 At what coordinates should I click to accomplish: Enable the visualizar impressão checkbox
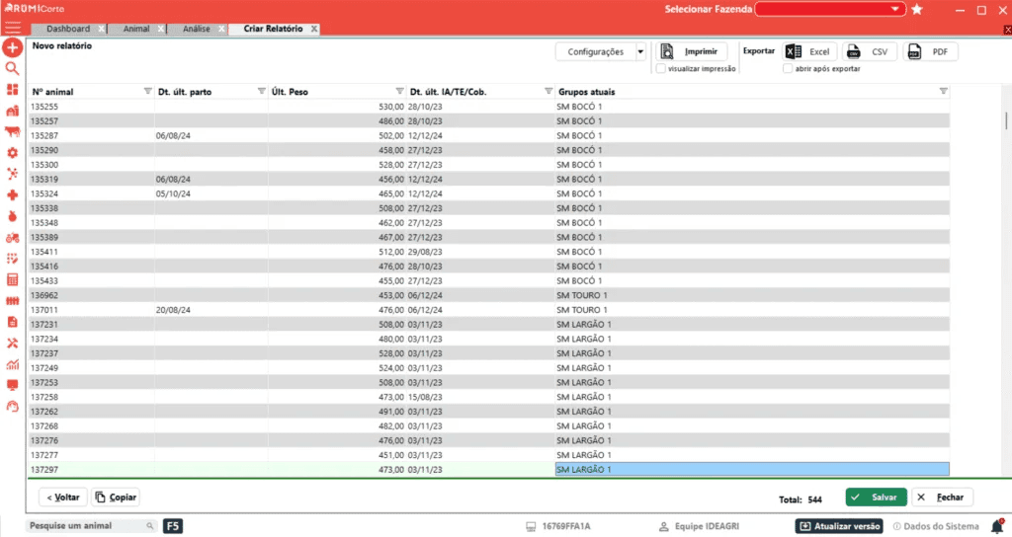661,68
